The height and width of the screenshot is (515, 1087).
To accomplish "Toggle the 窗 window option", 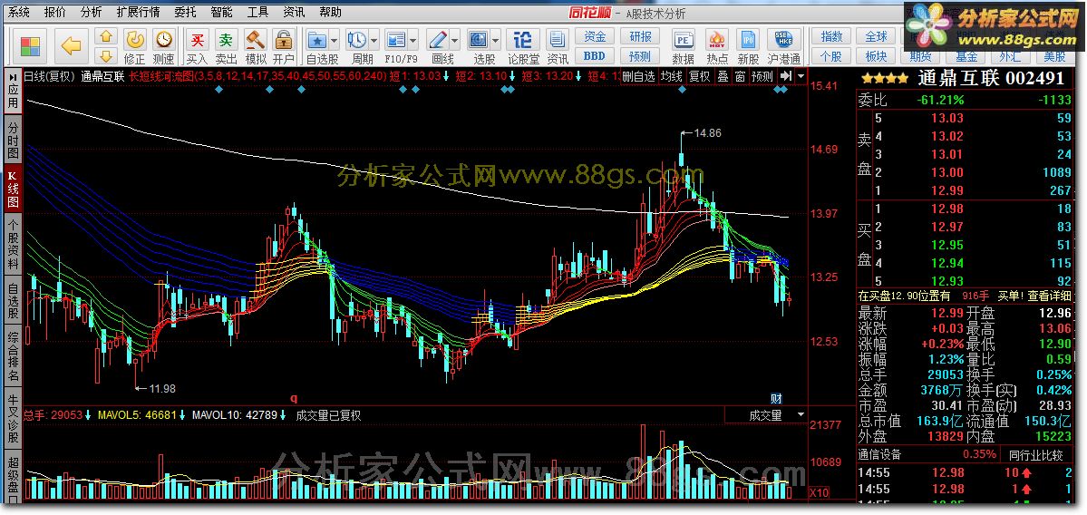I will coord(741,76).
